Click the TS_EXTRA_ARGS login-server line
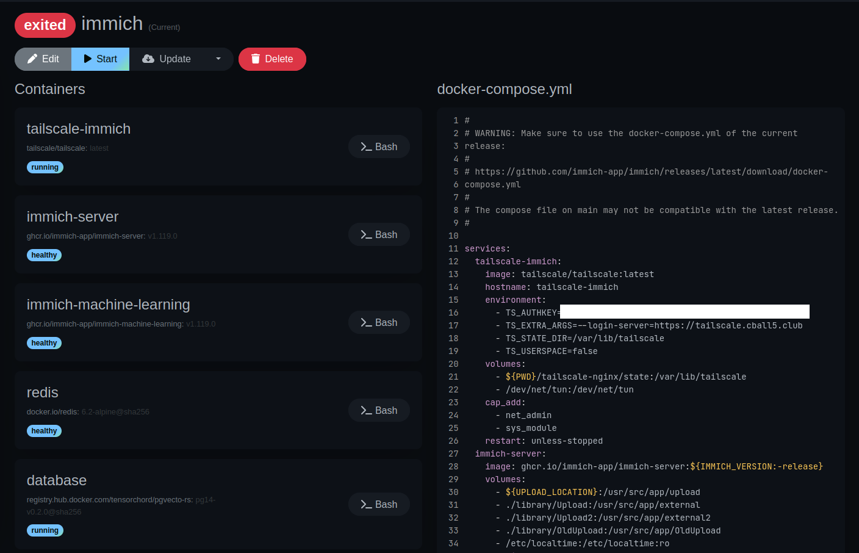This screenshot has width=859, height=553. pyautogui.click(x=654, y=326)
